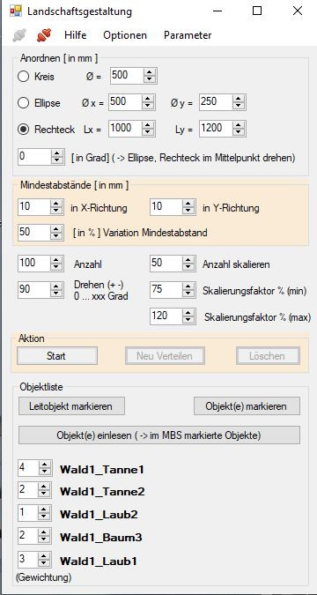This screenshot has width=317, height=595.
Task: Click the Start button
Action: click(57, 356)
